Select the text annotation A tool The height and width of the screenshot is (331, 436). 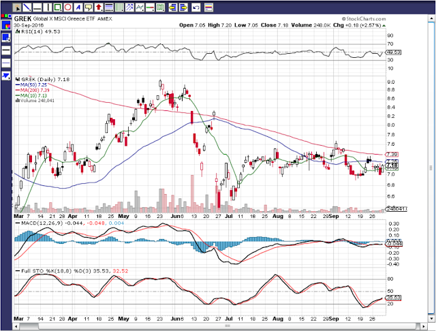(x=78, y=7)
